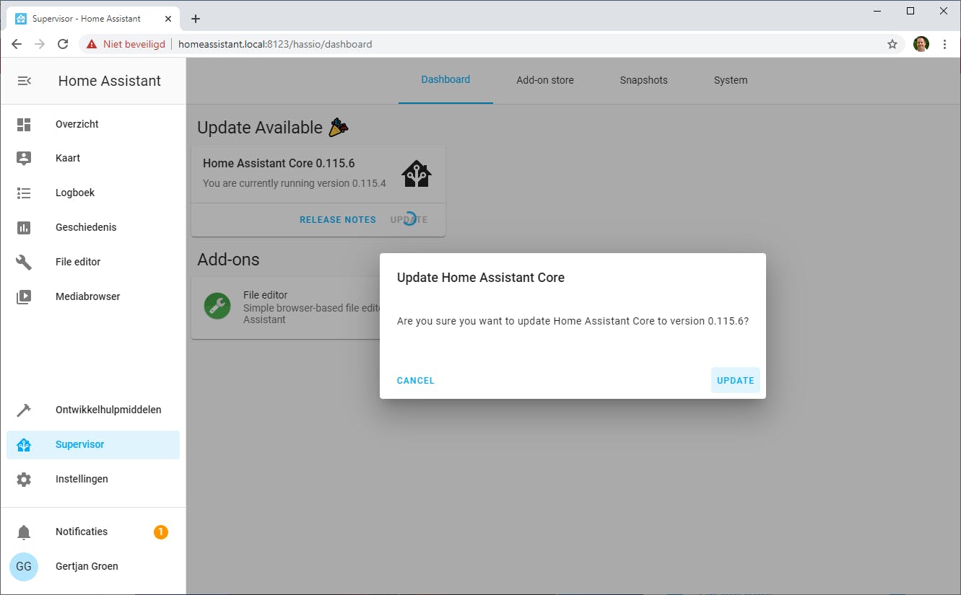The height and width of the screenshot is (595, 961).
Task: Click the Update Available heading
Action: point(260,128)
